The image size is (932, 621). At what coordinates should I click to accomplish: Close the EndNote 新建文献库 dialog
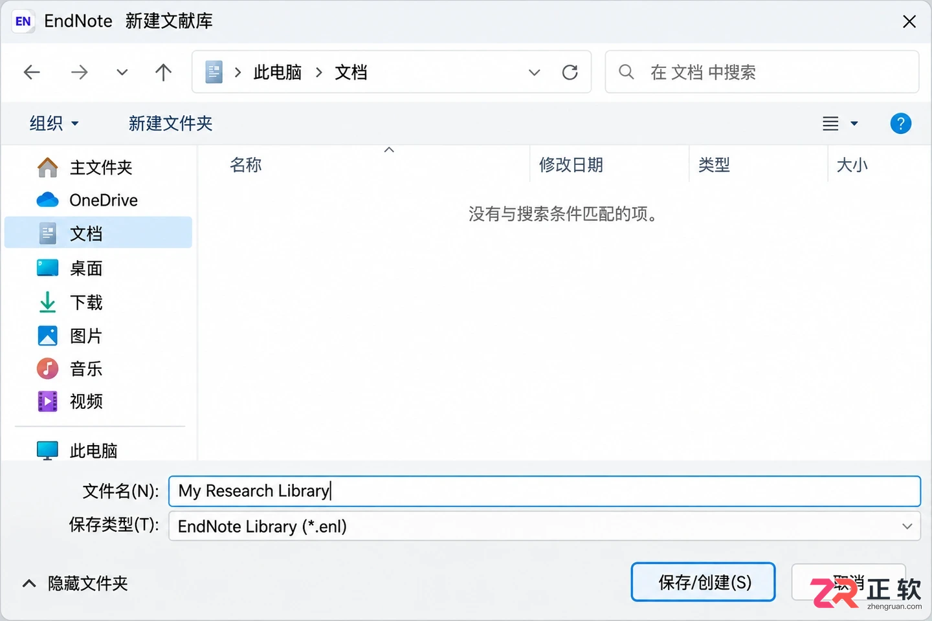coord(909,21)
